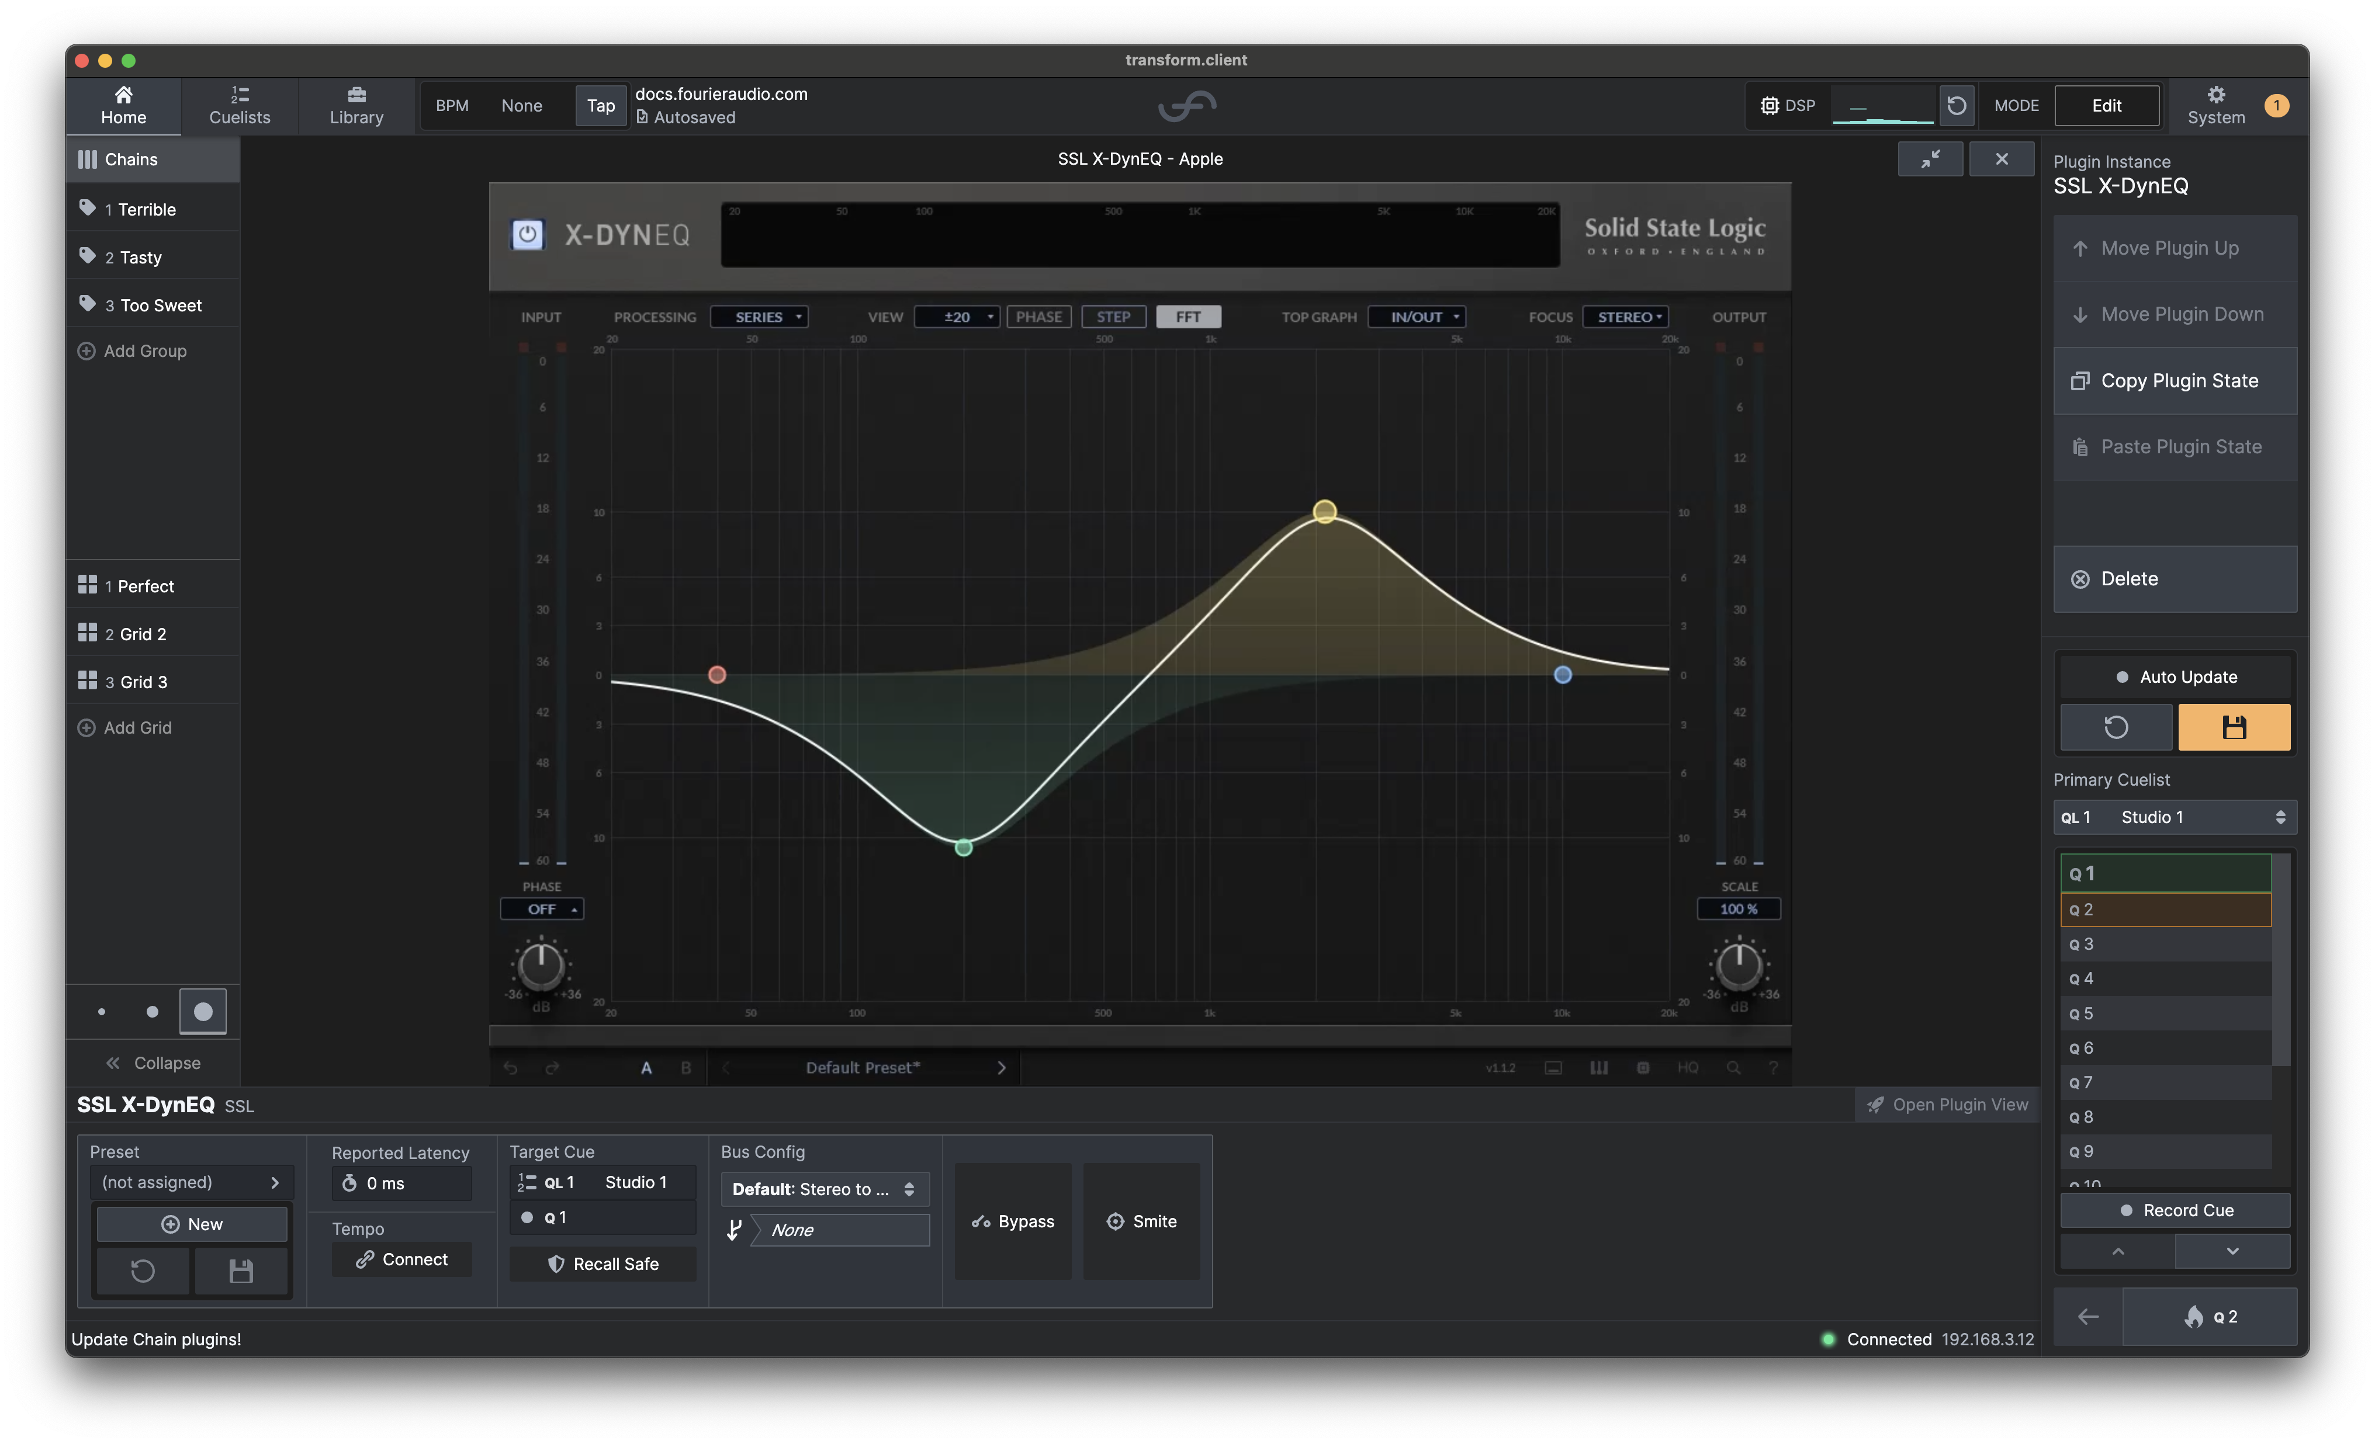The height and width of the screenshot is (1444, 2375).
Task: Select the Chains section header
Action: (153, 159)
